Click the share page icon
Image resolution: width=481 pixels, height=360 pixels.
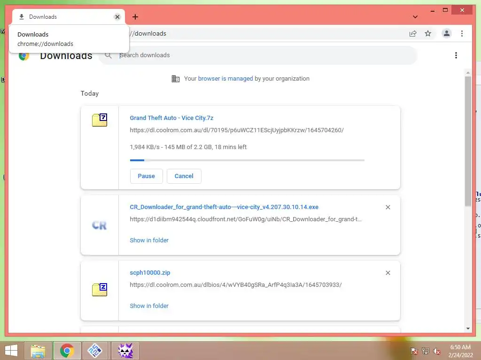click(x=413, y=34)
